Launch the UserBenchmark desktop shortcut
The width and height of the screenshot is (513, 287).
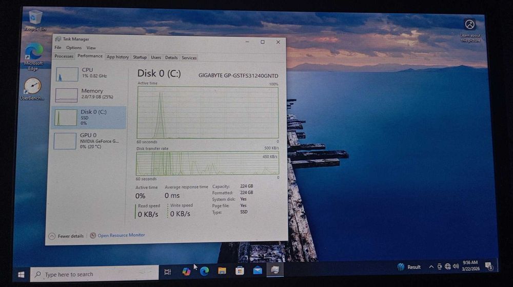32,89
